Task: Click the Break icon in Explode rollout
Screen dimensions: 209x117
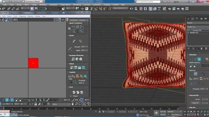Action: (70, 76)
